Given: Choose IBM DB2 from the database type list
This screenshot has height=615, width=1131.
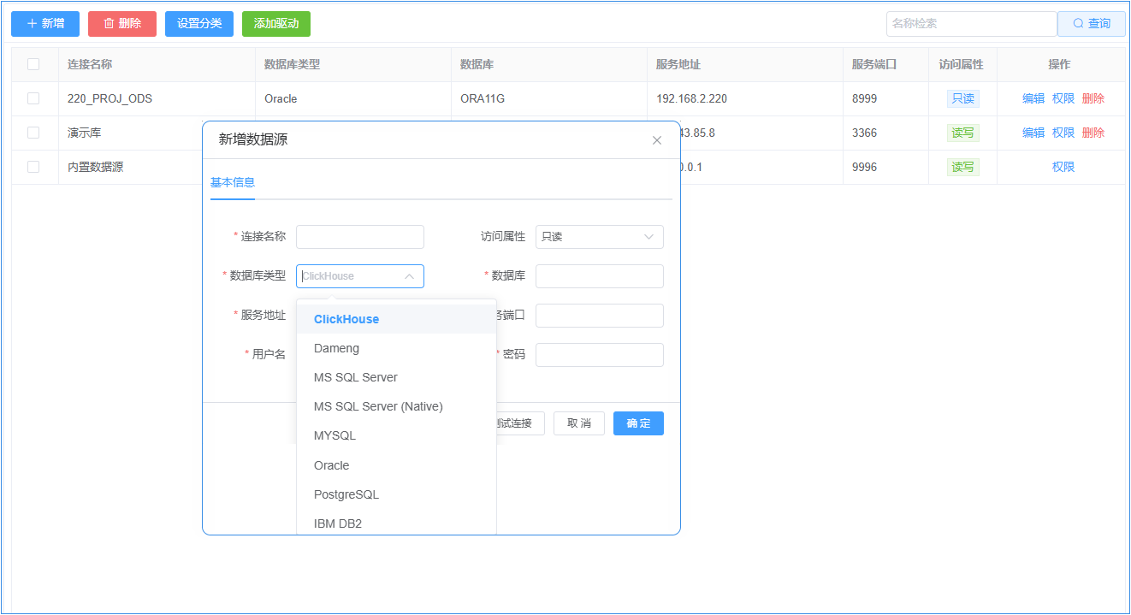Looking at the screenshot, I should (396, 523).
